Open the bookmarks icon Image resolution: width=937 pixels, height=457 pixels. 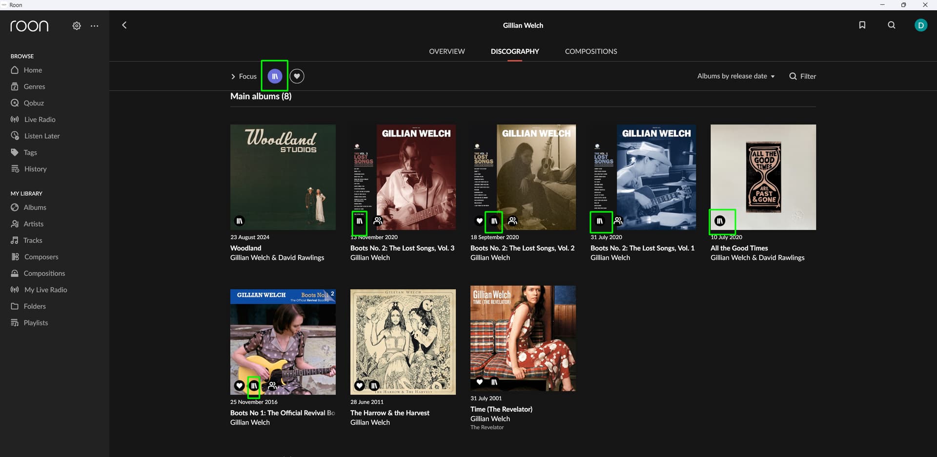pyautogui.click(x=862, y=25)
